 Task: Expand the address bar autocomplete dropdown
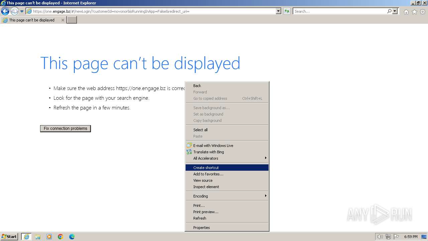pos(279,11)
